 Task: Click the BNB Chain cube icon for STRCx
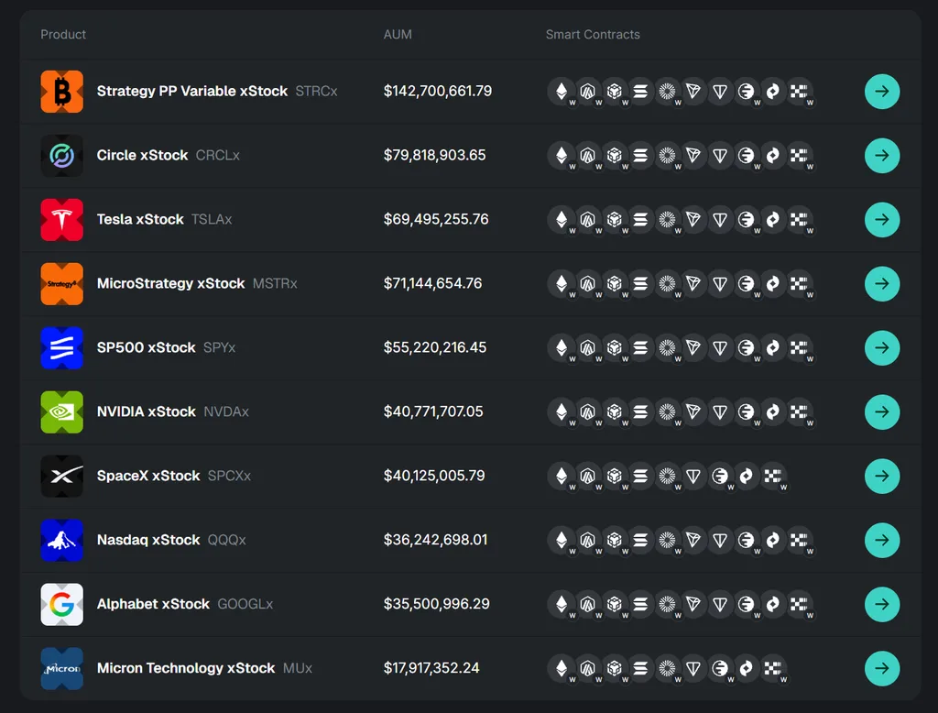tap(614, 92)
